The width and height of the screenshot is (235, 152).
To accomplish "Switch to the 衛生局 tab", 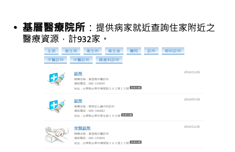I will [x=71, y=51].
